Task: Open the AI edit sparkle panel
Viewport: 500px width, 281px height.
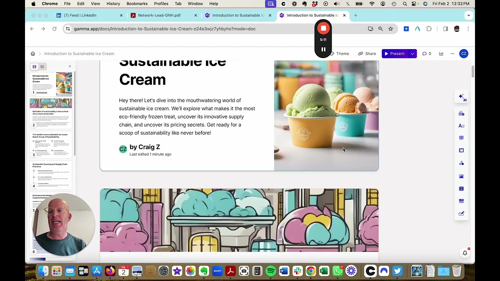Action: coord(462,97)
